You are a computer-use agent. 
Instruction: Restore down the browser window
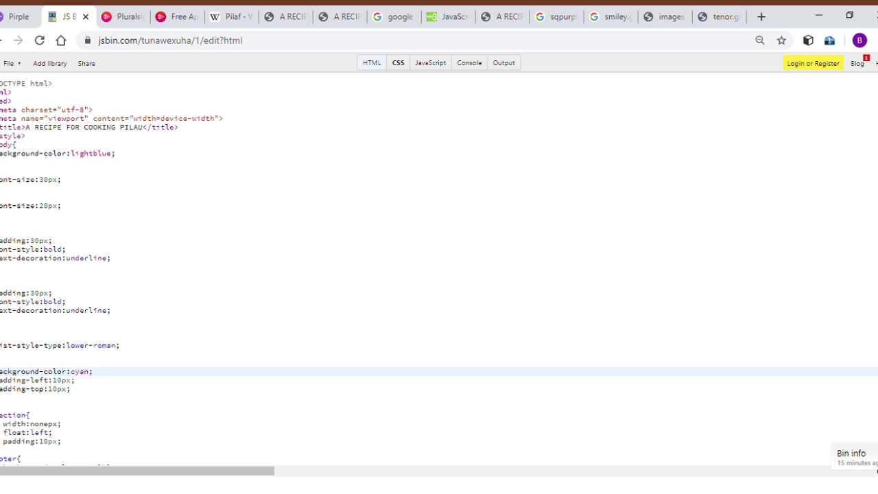[849, 15]
